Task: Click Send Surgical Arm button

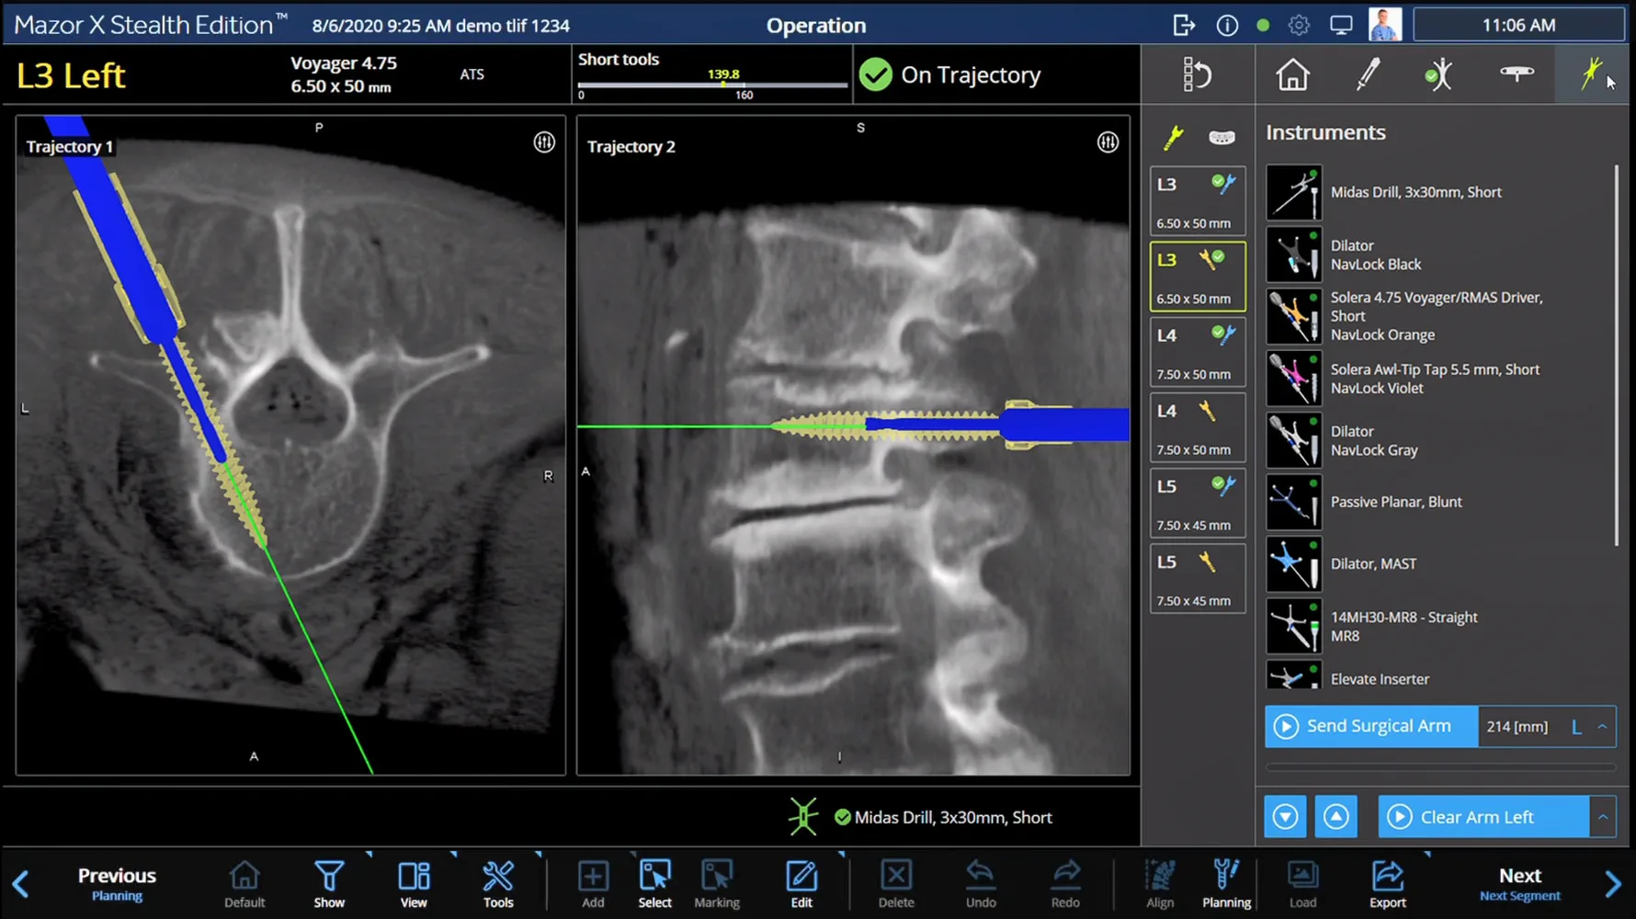Action: point(1371,726)
